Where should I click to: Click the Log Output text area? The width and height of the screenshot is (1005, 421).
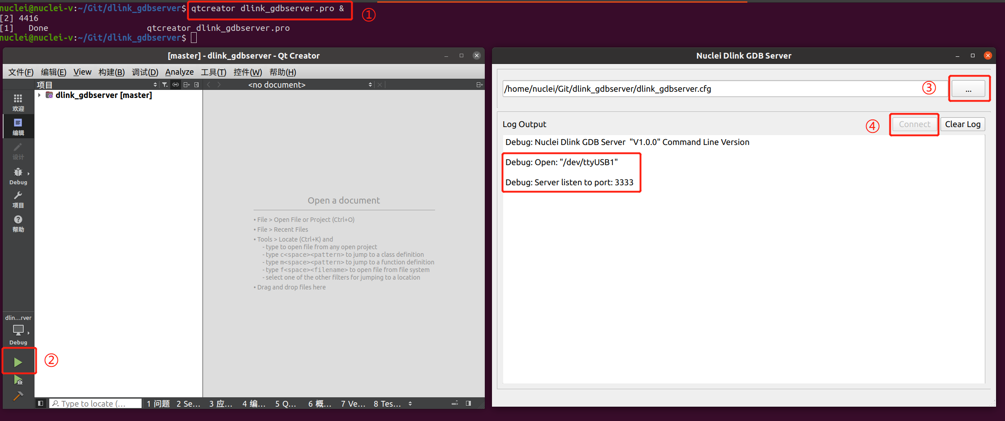tap(744, 259)
